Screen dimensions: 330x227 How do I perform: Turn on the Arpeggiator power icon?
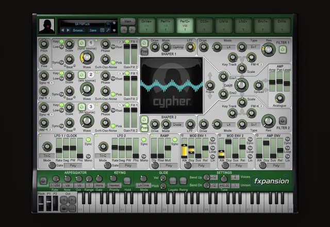(x=43, y=181)
